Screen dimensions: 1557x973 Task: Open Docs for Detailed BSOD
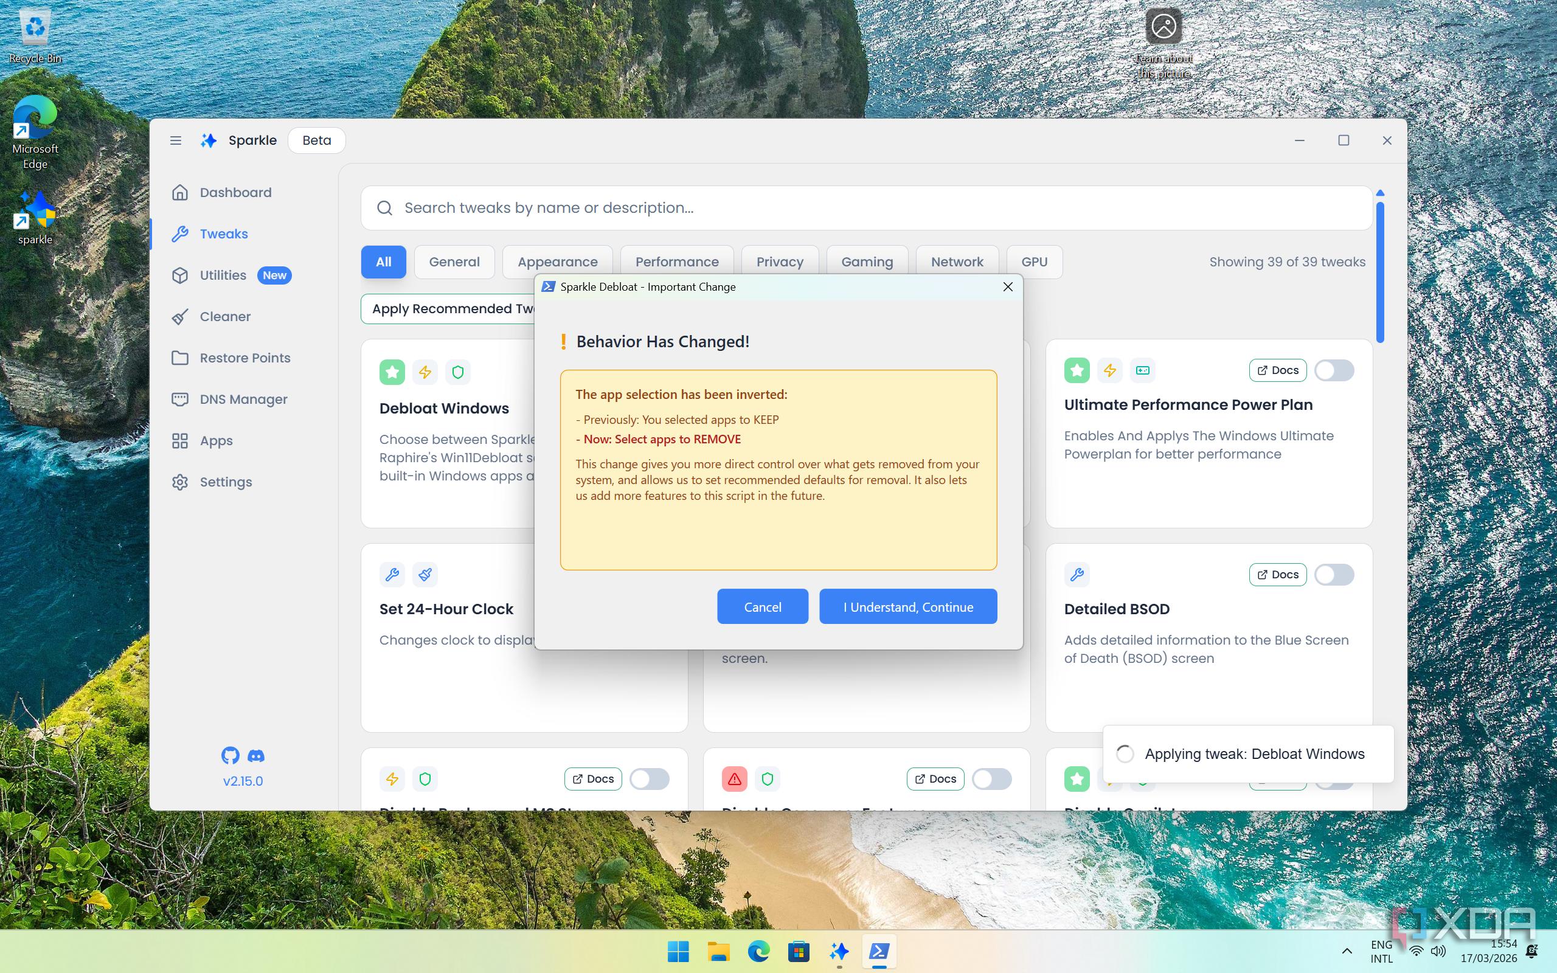[x=1277, y=575]
